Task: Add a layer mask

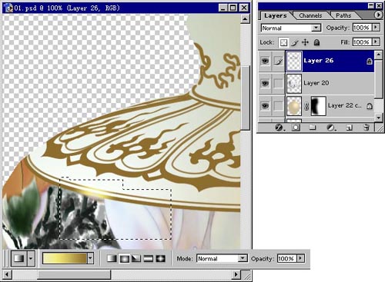Action: tap(296, 128)
